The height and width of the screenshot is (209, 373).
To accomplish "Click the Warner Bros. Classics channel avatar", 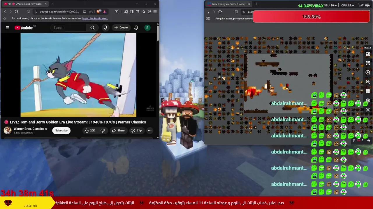I will (x=8, y=130).
